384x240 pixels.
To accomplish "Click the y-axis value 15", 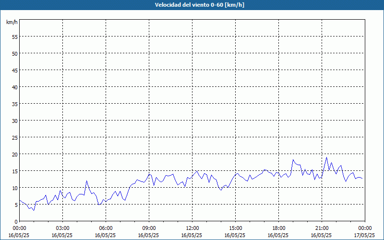I will click(15, 171).
